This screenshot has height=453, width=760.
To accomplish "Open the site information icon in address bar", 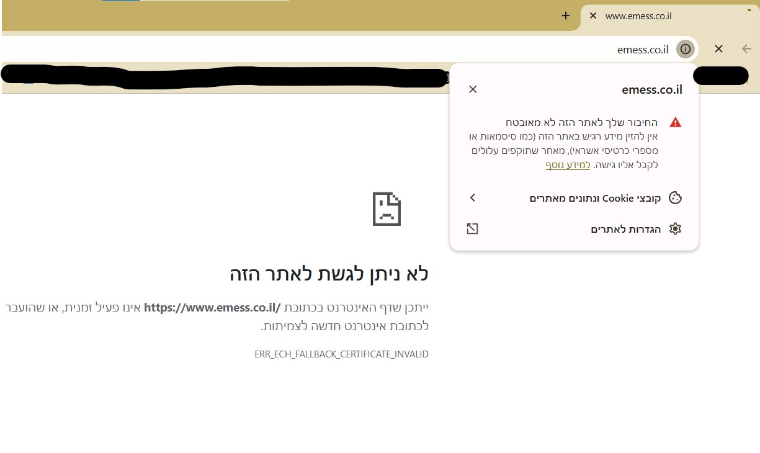I will pos(685,49).
